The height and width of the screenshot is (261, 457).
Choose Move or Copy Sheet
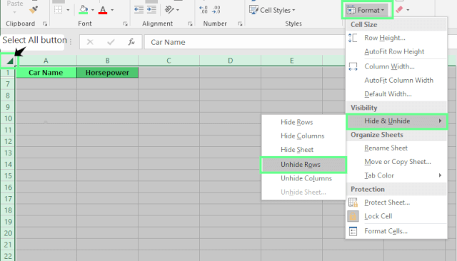pos(397,162)
